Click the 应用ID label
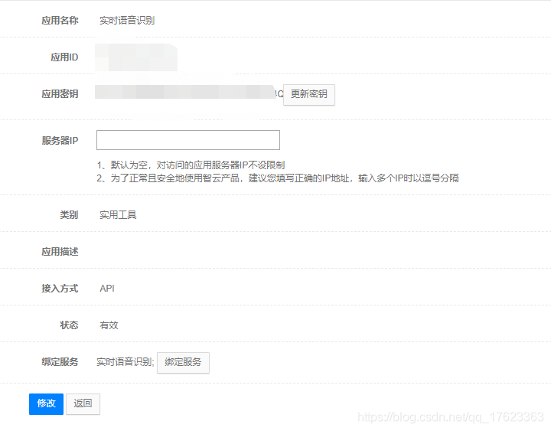Screen dimensions: 551x431 pyautogui.click(x=64, y=57)
